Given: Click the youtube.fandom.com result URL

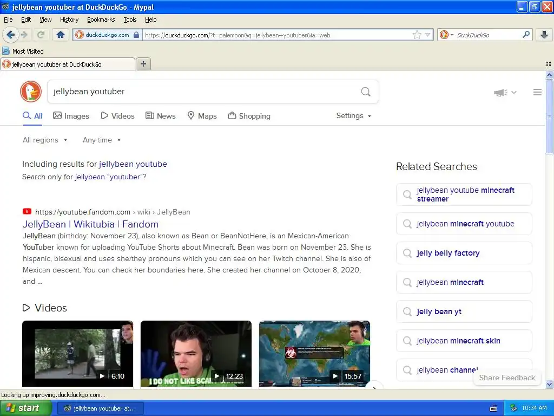Looking at the screenshot, I should pos(113,212).
